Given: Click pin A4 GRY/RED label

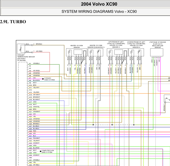Looking at the screenshot, I should click(x=34, y=70).
